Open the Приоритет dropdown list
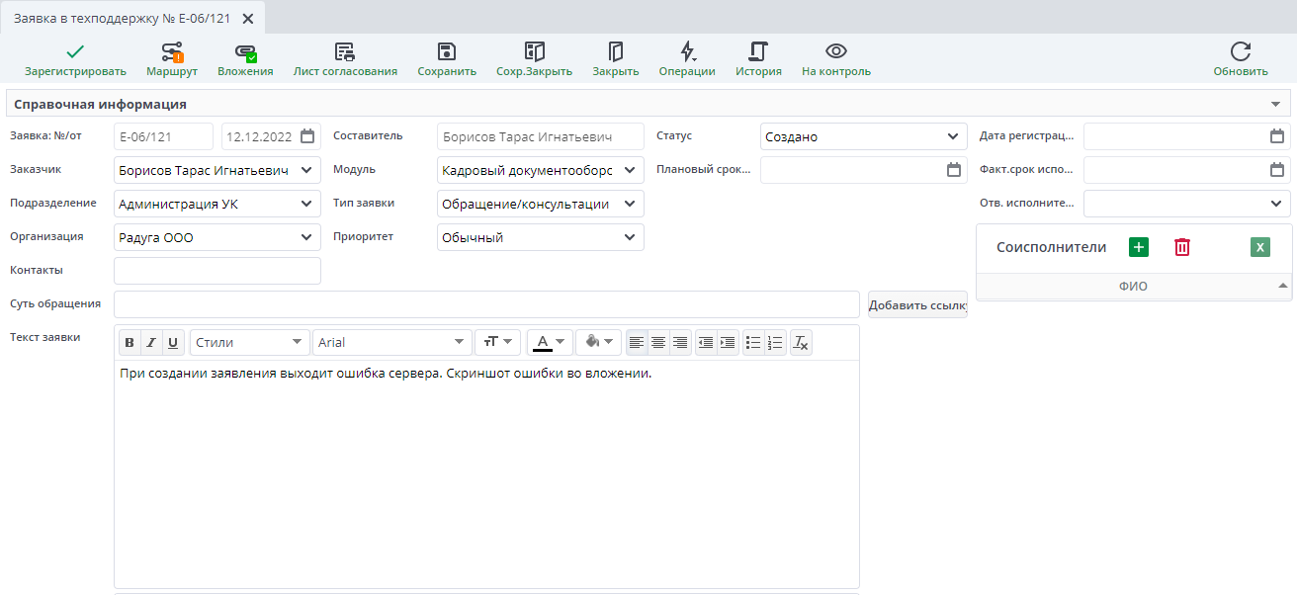 [x=630, y=237]
